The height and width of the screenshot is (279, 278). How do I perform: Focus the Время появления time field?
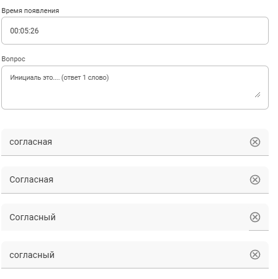(135, 30)
